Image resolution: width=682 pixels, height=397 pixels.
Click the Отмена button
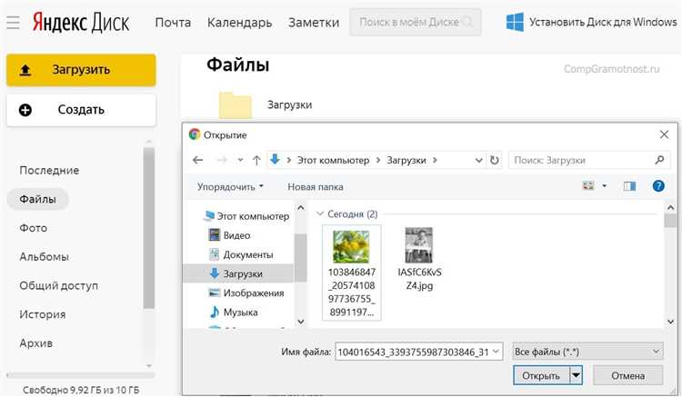coord(627,374)
